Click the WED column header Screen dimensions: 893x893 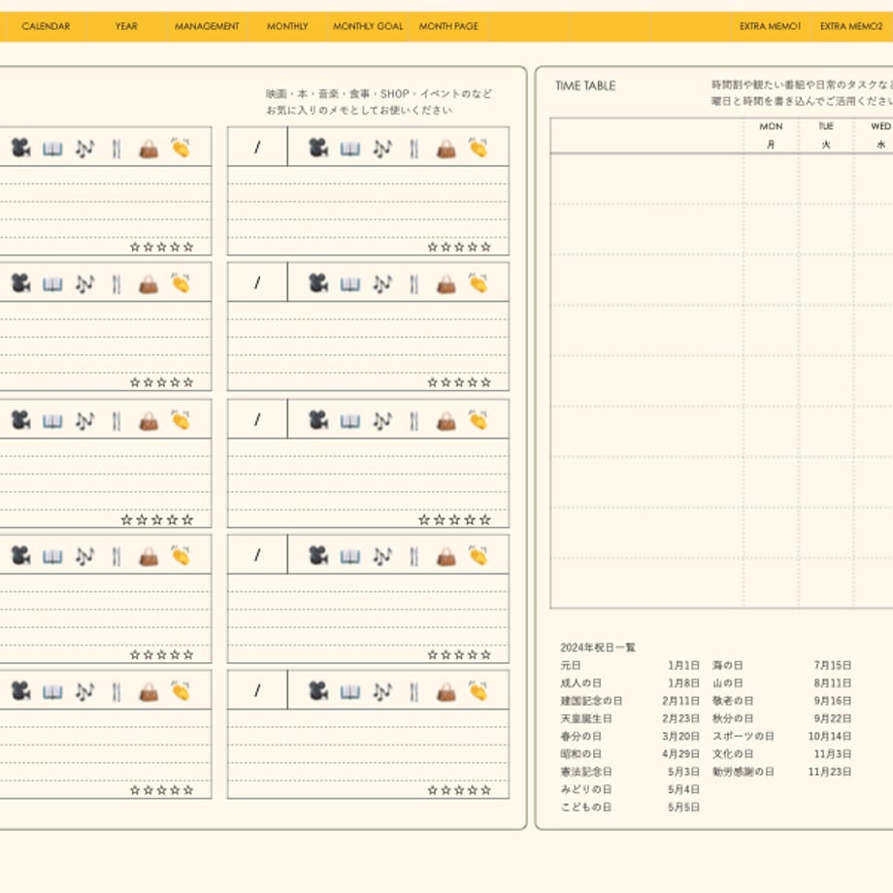(x=880, y=126)
